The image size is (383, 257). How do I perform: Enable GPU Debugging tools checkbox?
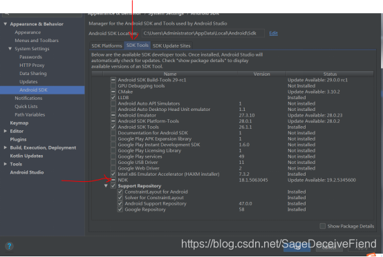pyautogui.click(x=113, y=85)
